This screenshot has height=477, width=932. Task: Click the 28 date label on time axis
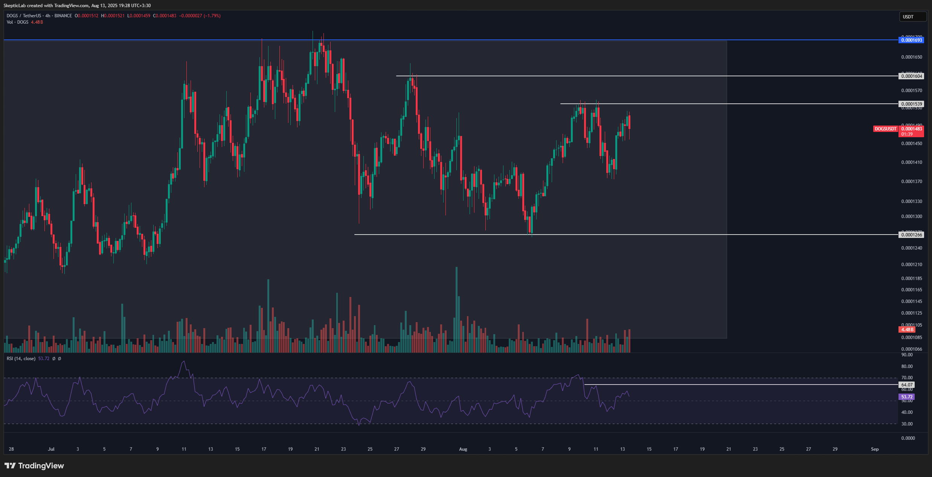(11, 449)
